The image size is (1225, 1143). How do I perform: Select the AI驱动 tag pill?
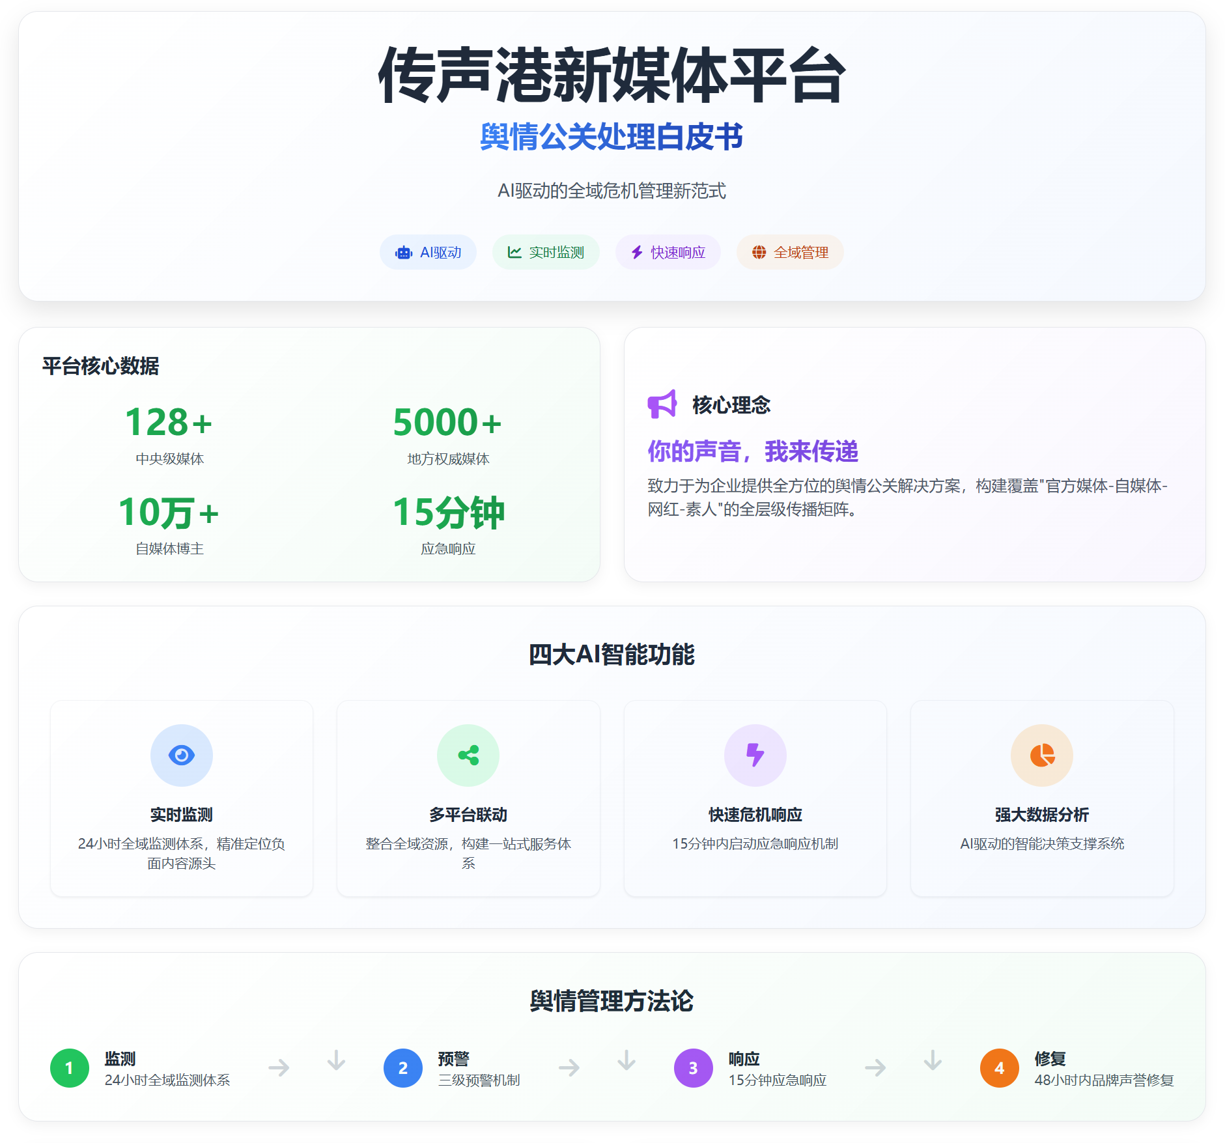point(428,252)
